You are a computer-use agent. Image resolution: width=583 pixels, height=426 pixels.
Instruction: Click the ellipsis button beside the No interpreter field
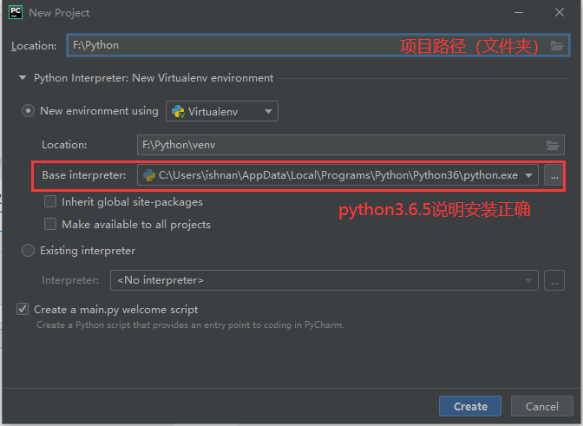pyautogui.click(x=554, y=280)
